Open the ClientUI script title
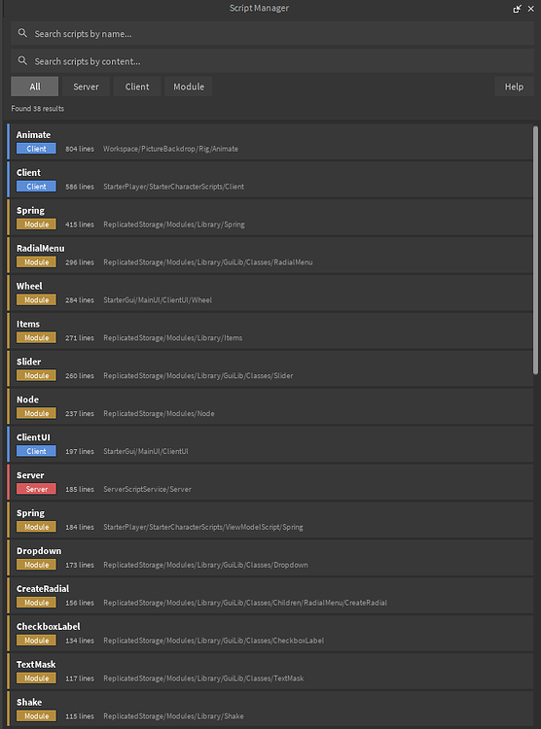541x729 pixels. [33, 437]
